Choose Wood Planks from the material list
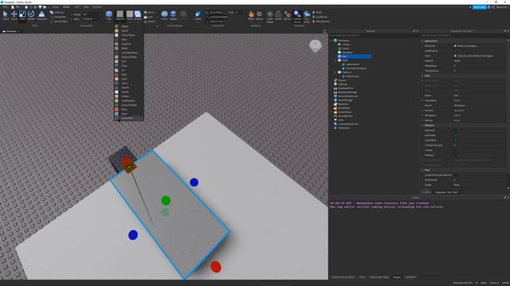510x286 pixels. coord(128,35)
